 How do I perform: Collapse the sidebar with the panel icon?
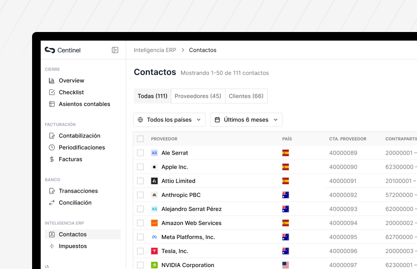(x=115, y=50)
